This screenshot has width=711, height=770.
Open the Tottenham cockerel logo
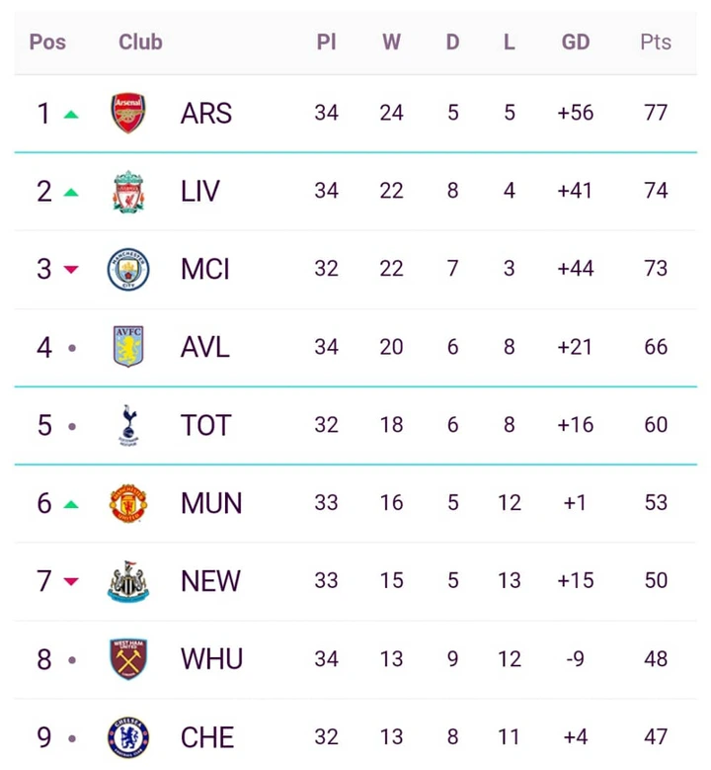tap(128, 425)
